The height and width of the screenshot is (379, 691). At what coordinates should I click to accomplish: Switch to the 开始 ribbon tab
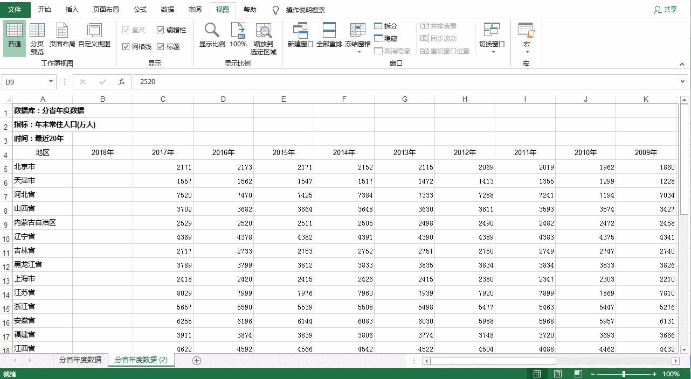(x=45, y=10)
